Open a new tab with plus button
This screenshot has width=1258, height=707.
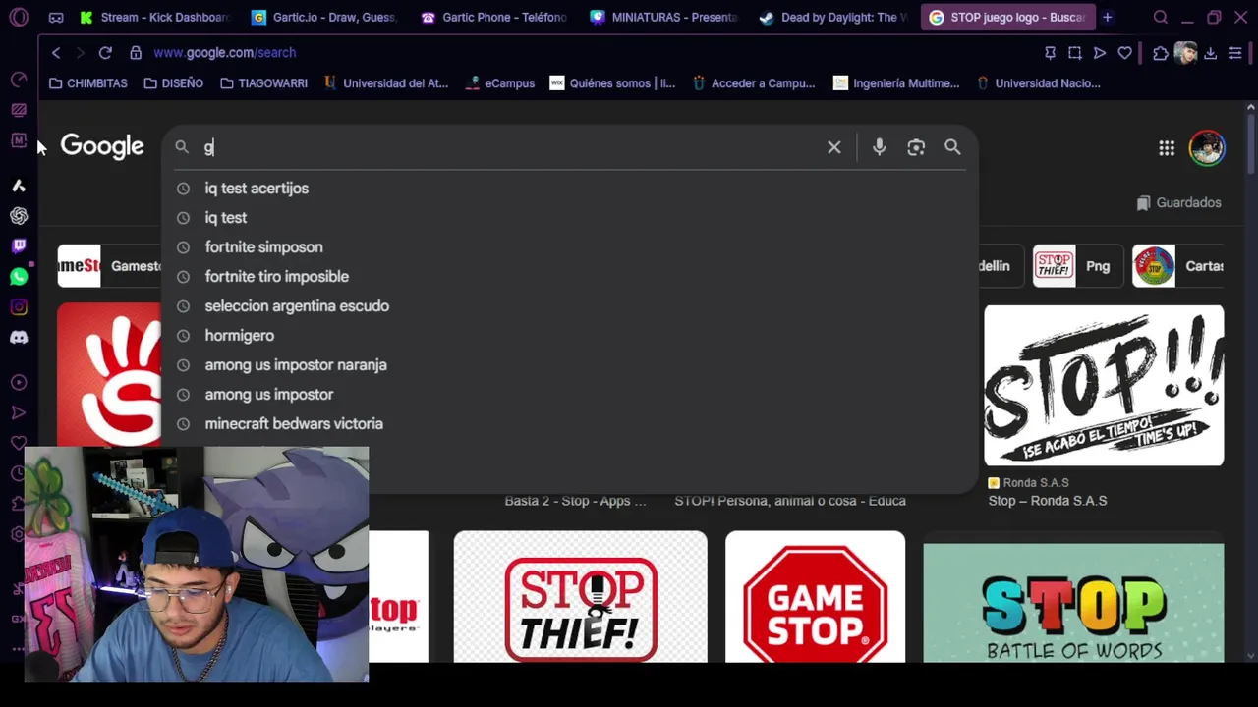[1107, 17]
